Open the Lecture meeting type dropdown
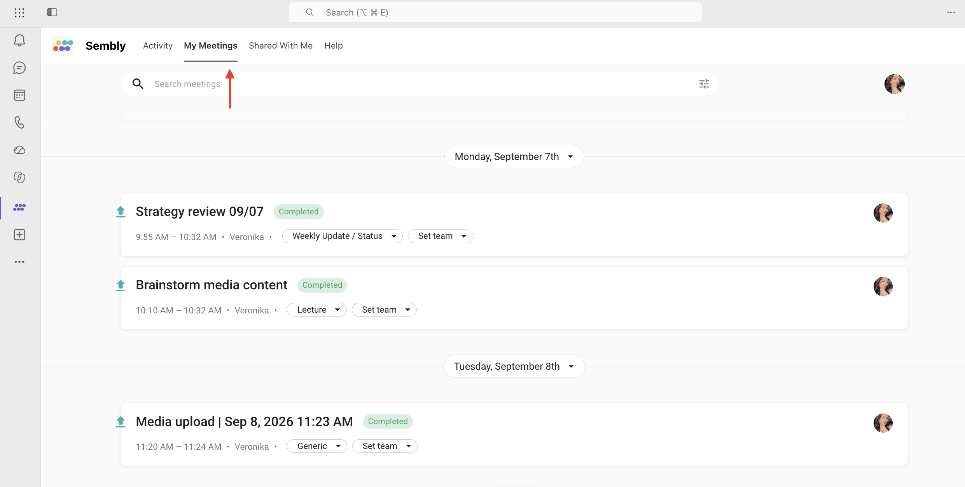Viewport: 965px width, 487px height. 317,310
